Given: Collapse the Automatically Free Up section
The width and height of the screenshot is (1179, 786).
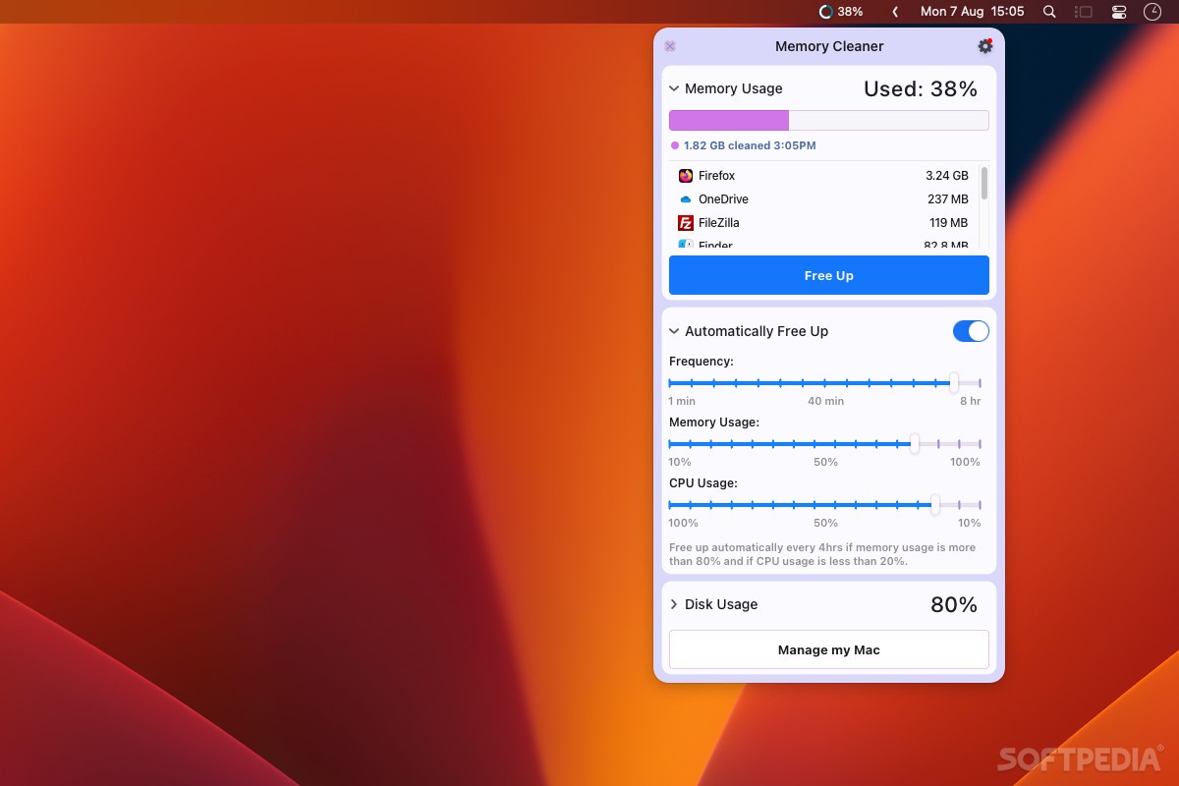Looking at the screenshot, I should tap(674, 331).
